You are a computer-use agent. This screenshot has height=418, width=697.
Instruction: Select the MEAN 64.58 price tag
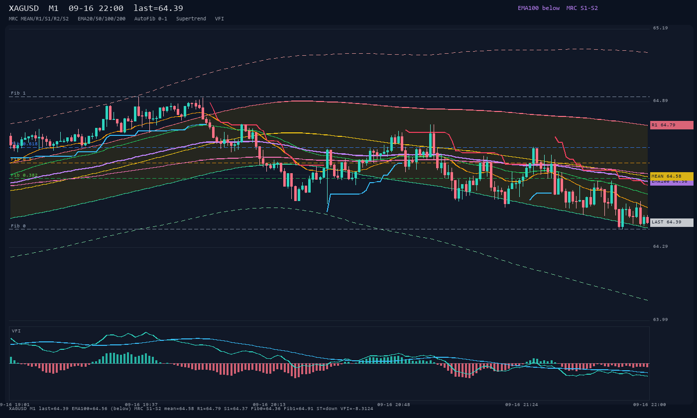(x=672, y=176)
